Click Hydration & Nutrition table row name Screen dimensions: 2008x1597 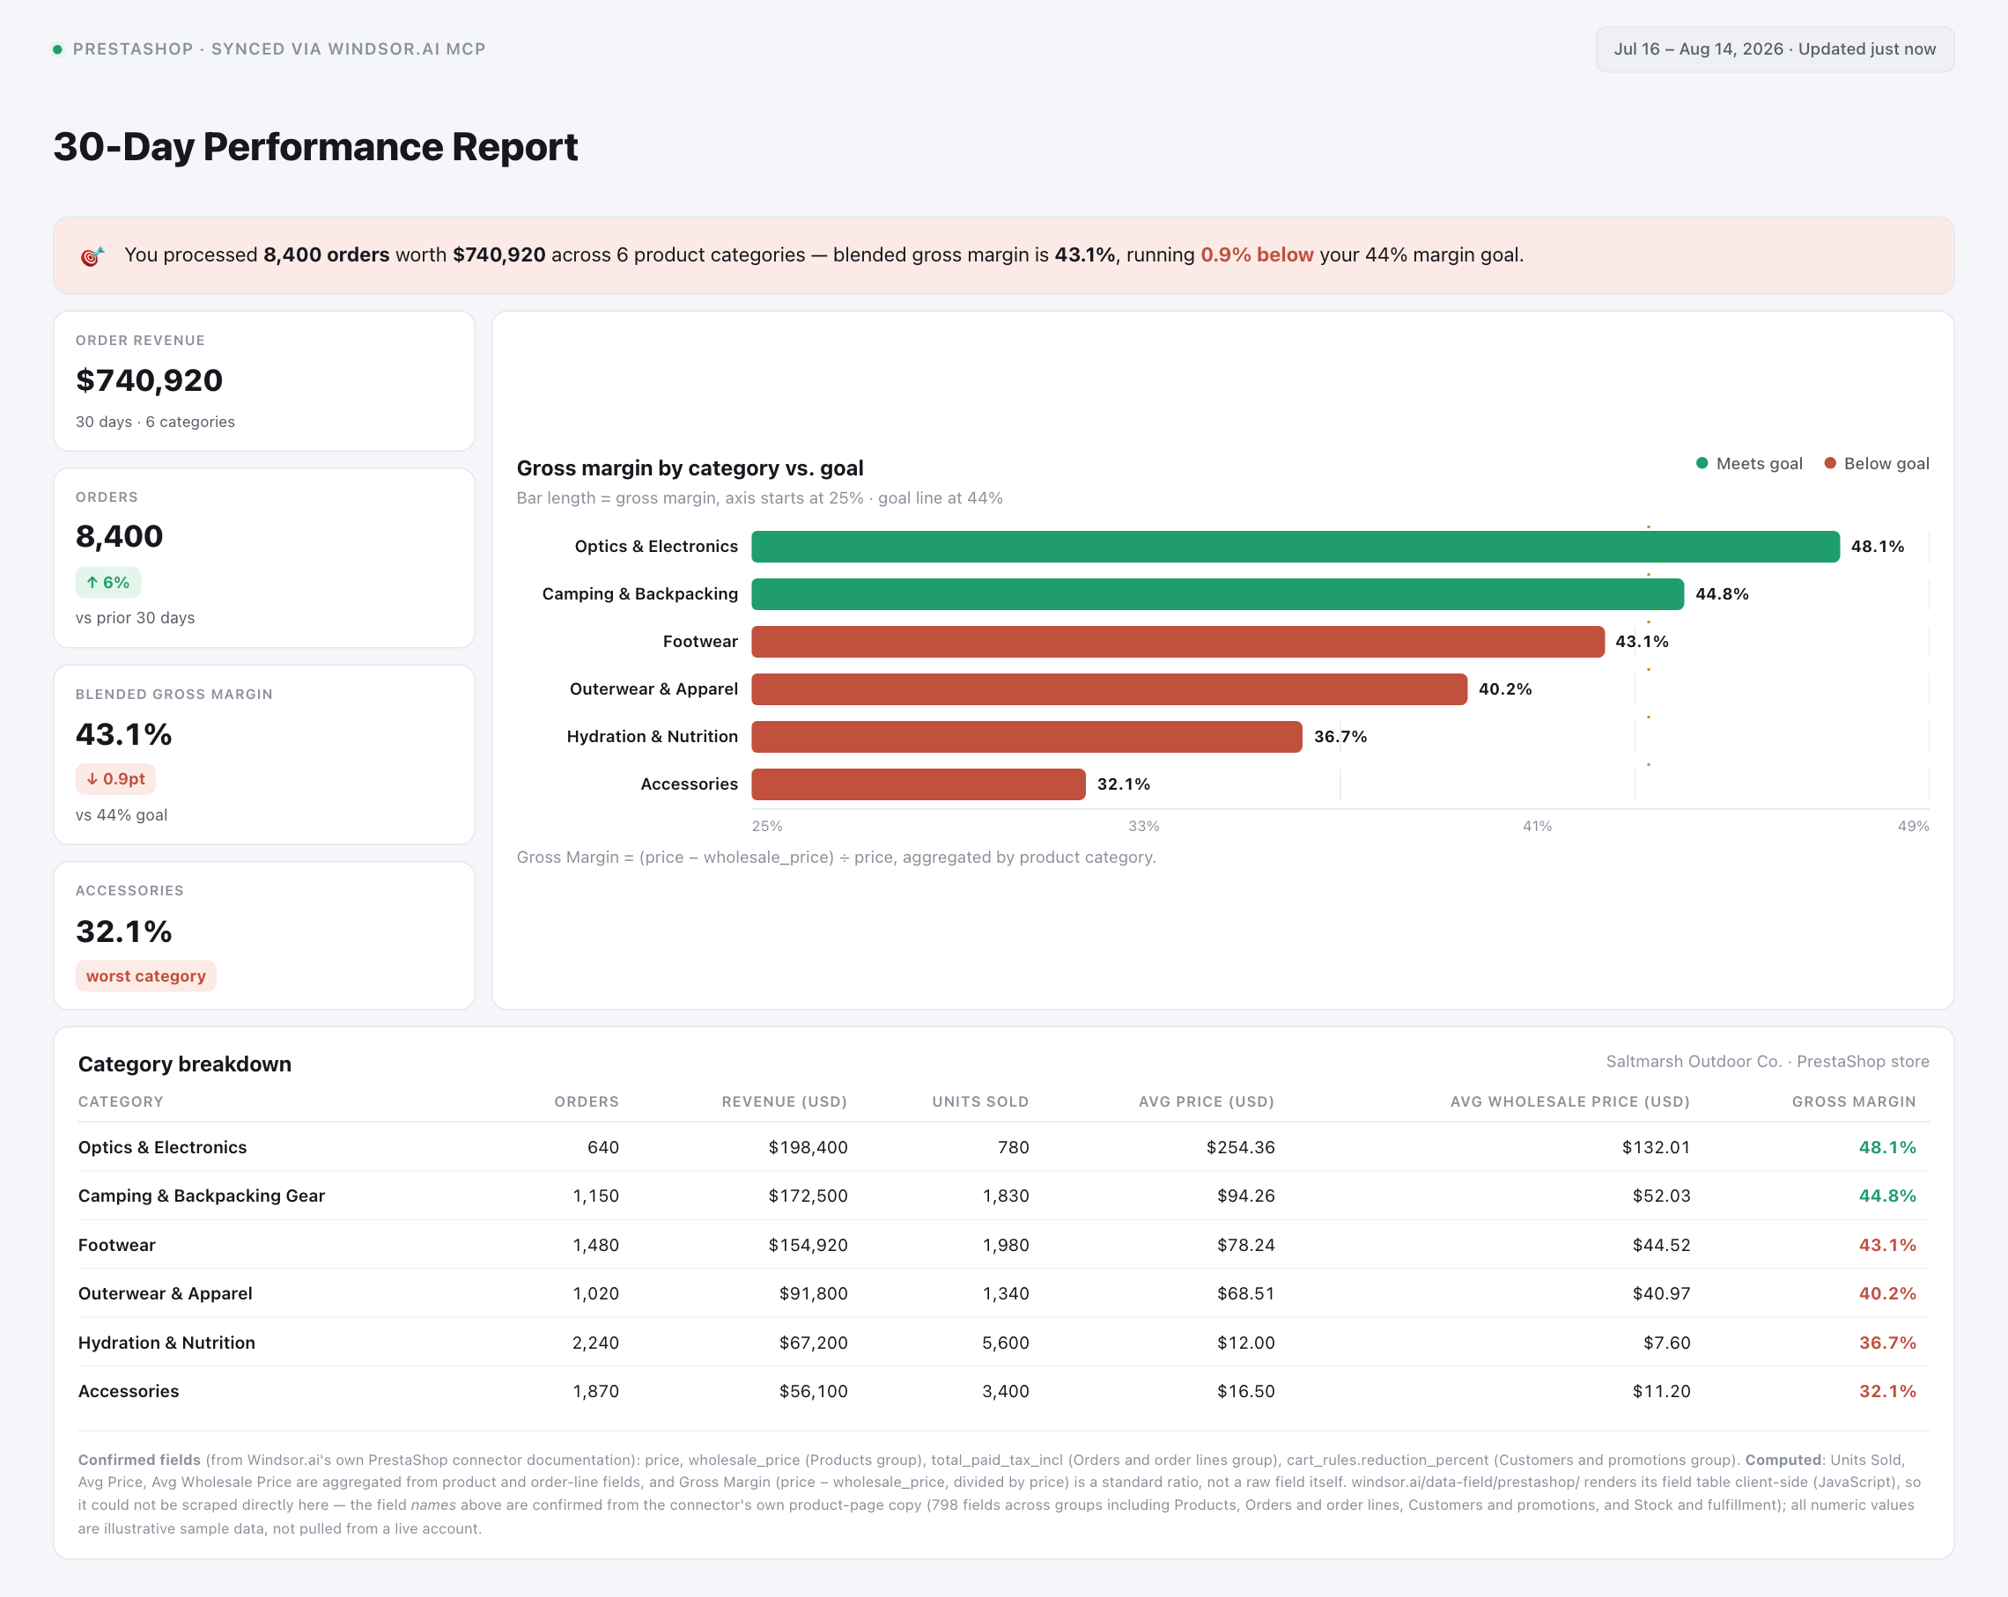point(166,1343)
